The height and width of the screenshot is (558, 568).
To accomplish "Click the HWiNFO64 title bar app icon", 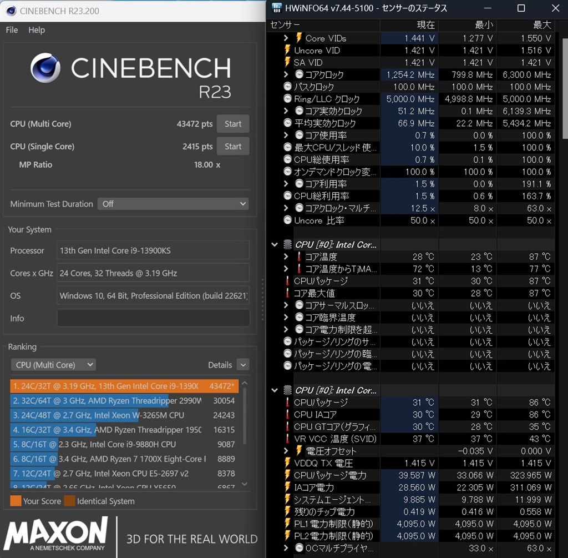I will pos(277,8).
